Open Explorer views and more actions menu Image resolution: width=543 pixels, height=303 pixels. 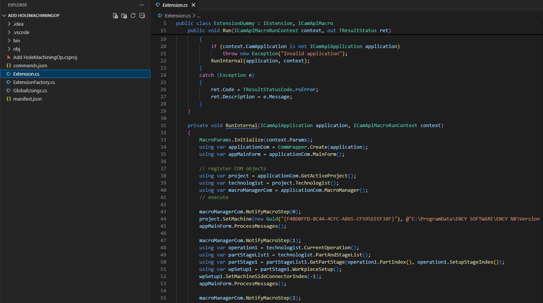coord(142,5)
